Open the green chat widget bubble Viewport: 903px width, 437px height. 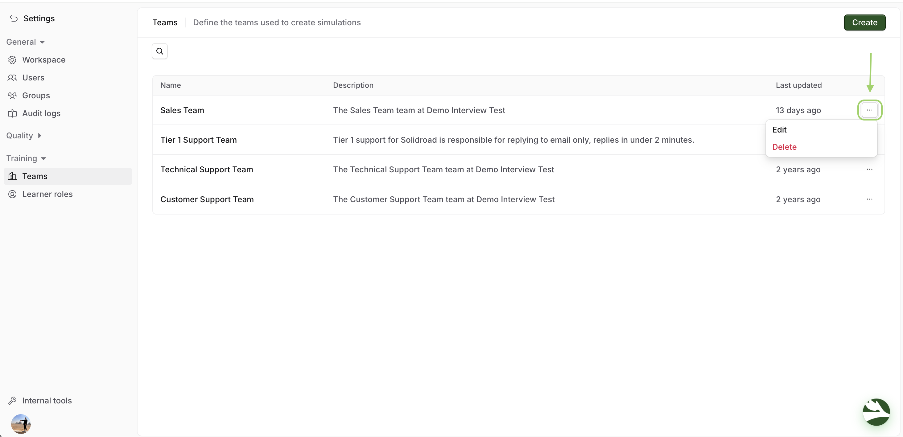click(876, 412)
